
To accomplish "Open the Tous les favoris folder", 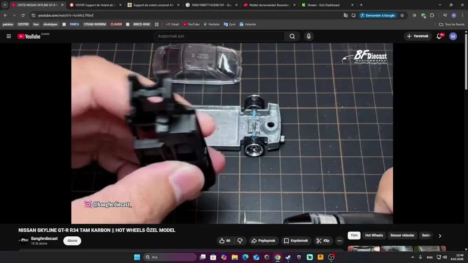I will (452, 24).
